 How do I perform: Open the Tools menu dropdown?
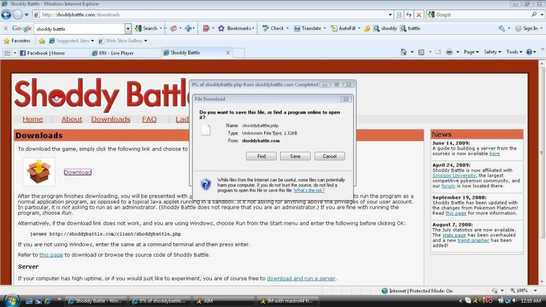(x=515, y=52)
